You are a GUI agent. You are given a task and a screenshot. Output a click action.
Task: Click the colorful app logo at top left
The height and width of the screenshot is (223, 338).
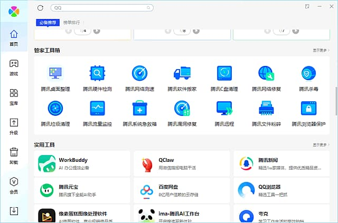(x=14, y=12)
